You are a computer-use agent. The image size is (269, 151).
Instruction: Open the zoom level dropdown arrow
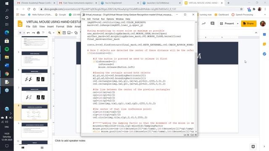tap(53, 33)
